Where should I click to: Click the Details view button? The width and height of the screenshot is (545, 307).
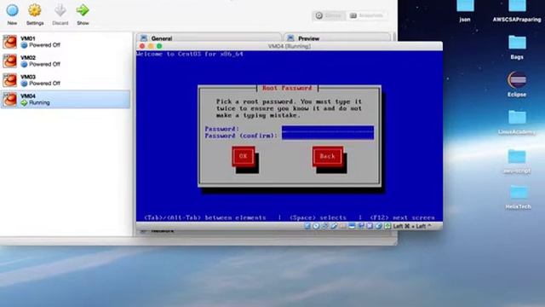329,15
